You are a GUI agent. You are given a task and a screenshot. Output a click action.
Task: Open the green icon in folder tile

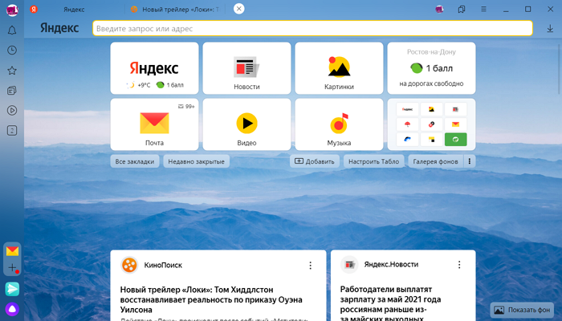coord(455,140)
